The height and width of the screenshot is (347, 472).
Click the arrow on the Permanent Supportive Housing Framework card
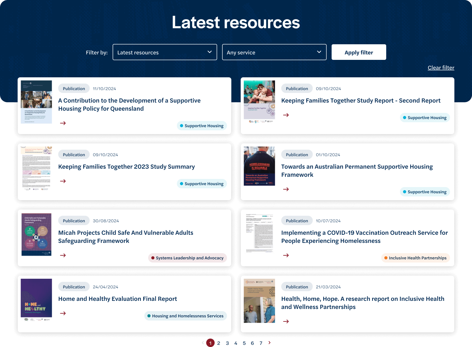pyautogui.click(x=286, y=189)
